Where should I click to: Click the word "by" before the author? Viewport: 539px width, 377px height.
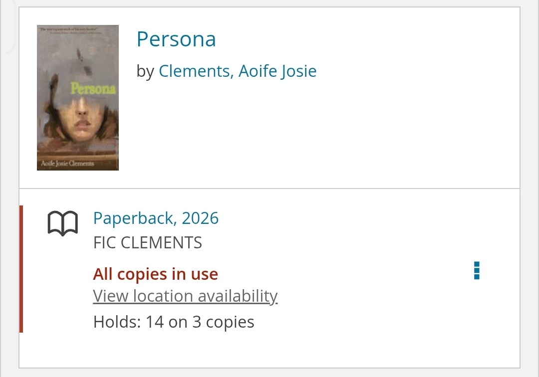(x=145, y=71)
